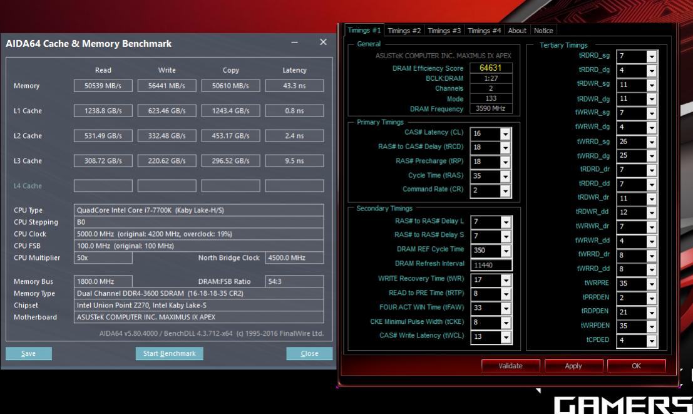This screenshot has width=693, height=414.
Task: Open tWRRD_sg dropdown
Action: point(652,142)
